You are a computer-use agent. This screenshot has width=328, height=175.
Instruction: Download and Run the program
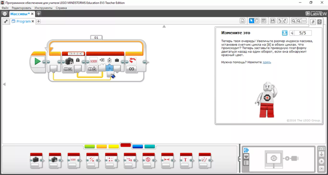(x=321, y=161)
